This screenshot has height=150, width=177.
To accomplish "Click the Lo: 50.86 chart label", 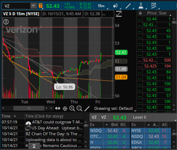I will (x=65, y=87).
